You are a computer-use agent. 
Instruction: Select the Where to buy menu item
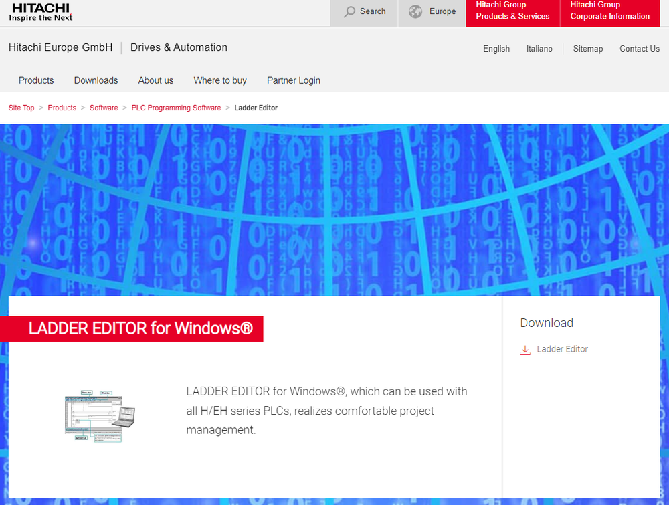pos(219,80)
